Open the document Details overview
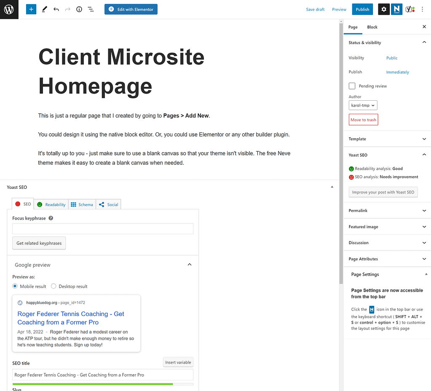Viewport: 431px width, 391px height. (79, 9)
